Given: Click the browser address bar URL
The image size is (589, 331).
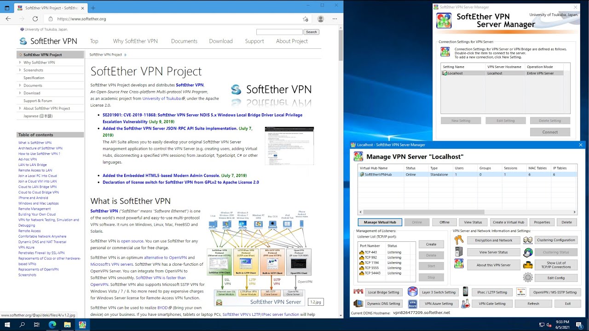Looking at the screenshot, I should coord(81,19).
